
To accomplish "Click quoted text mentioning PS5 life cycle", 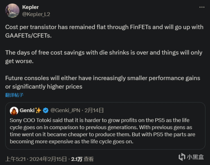I will (x=102, y=131).
